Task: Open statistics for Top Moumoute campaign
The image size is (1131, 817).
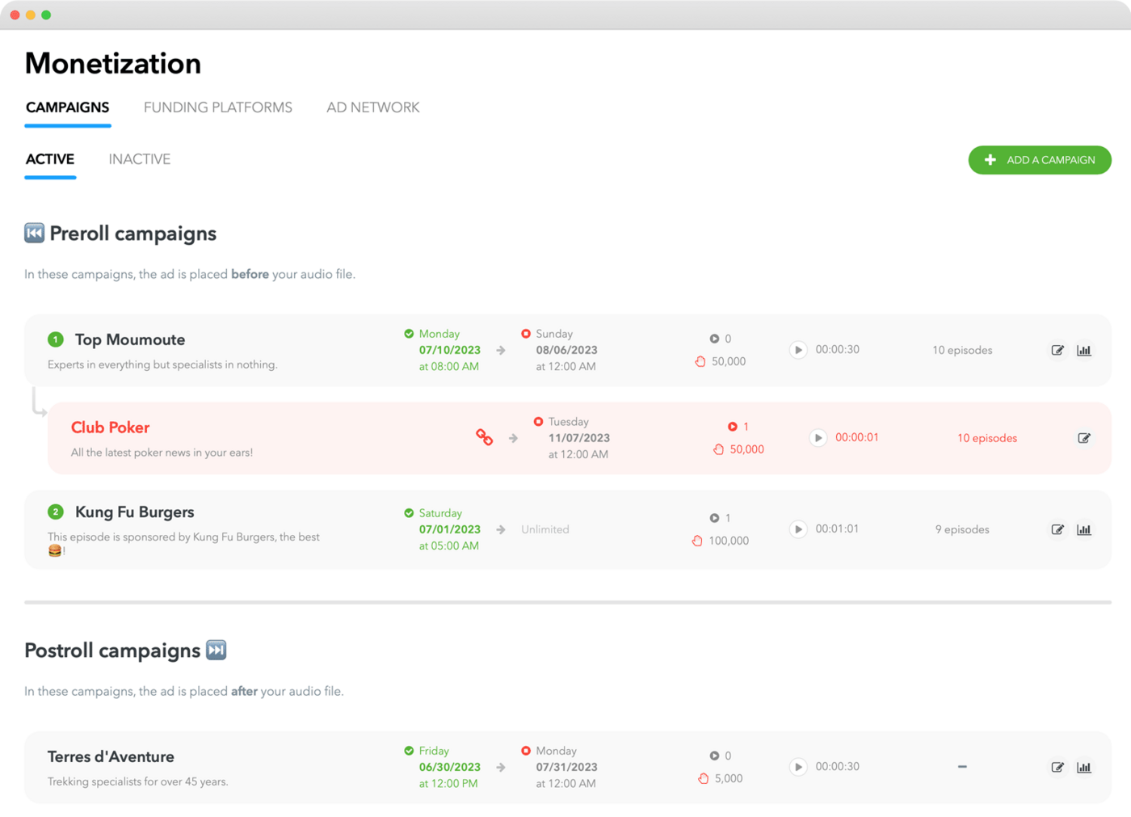Action: (1084, 350)
